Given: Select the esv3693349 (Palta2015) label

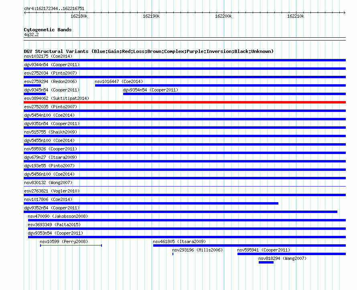Looking at the screenshot, I should 54,225.
